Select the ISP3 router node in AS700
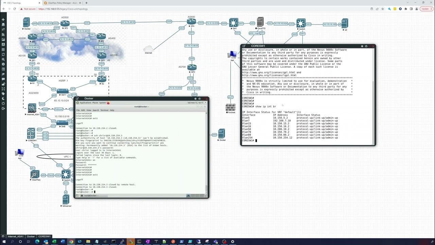The width and height of the screenshot is (435, 245). tap(192, 67)
